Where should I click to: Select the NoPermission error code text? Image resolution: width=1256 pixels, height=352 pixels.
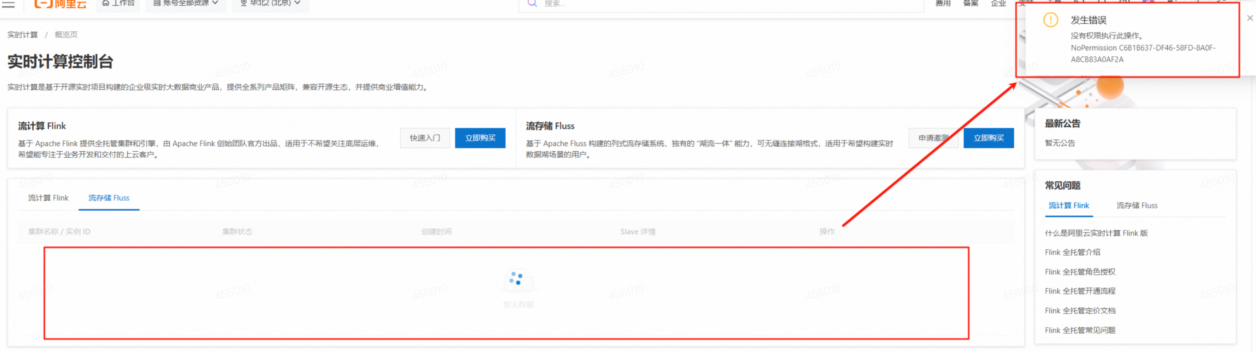tap(1143, 54)
